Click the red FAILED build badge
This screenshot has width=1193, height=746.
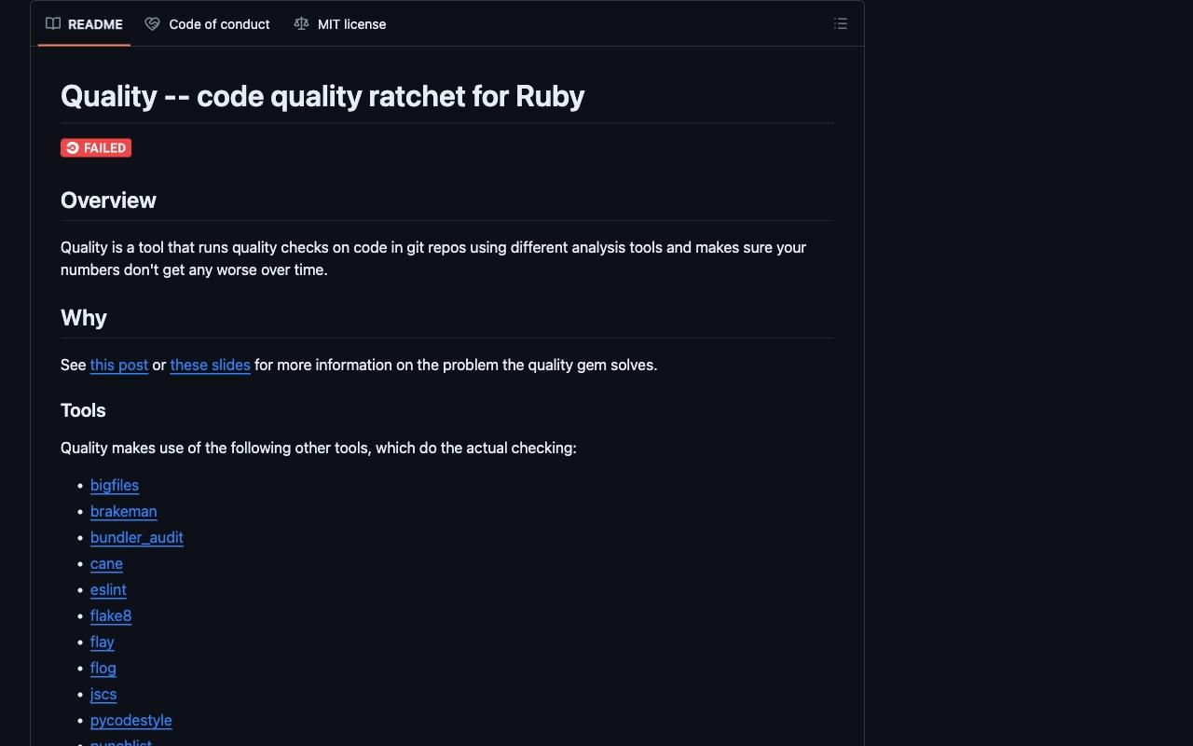96,148
